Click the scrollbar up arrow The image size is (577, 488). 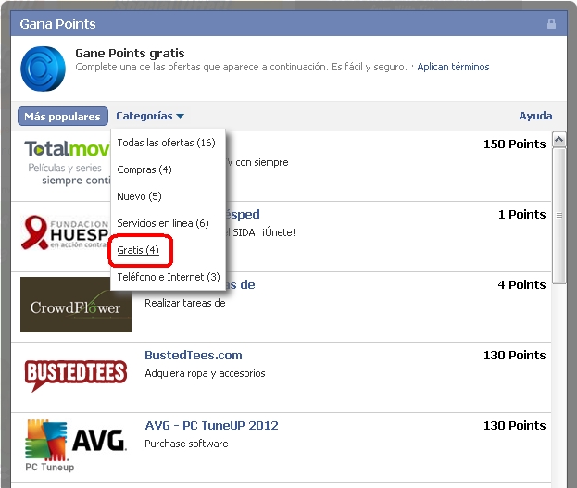pos(559,140)
